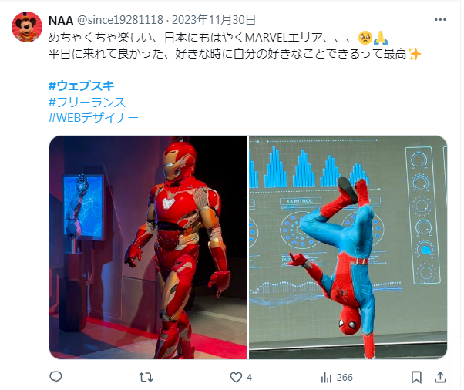Click the like count number 4
The width and height of the screenshot is (464, 390).
(249, 378)
